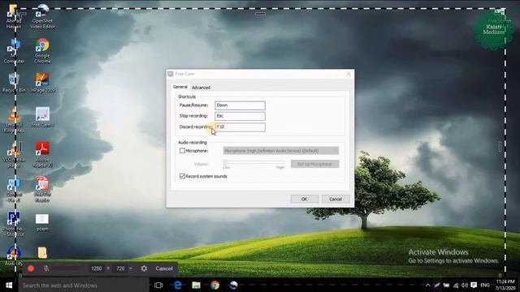Open the OpenShot Video Editor desktop icon
This screenshot has height=292, width=520.
[x=42, y=16]
